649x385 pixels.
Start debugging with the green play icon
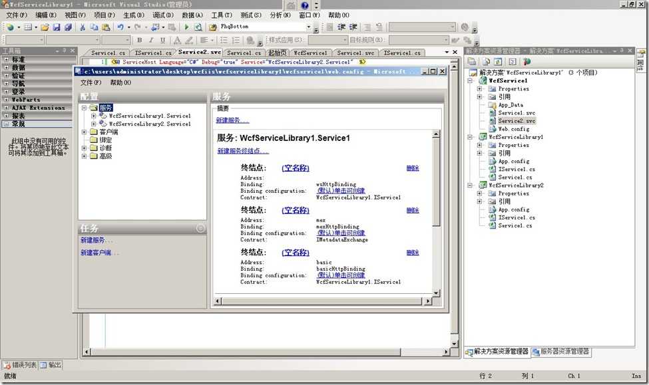186,27
